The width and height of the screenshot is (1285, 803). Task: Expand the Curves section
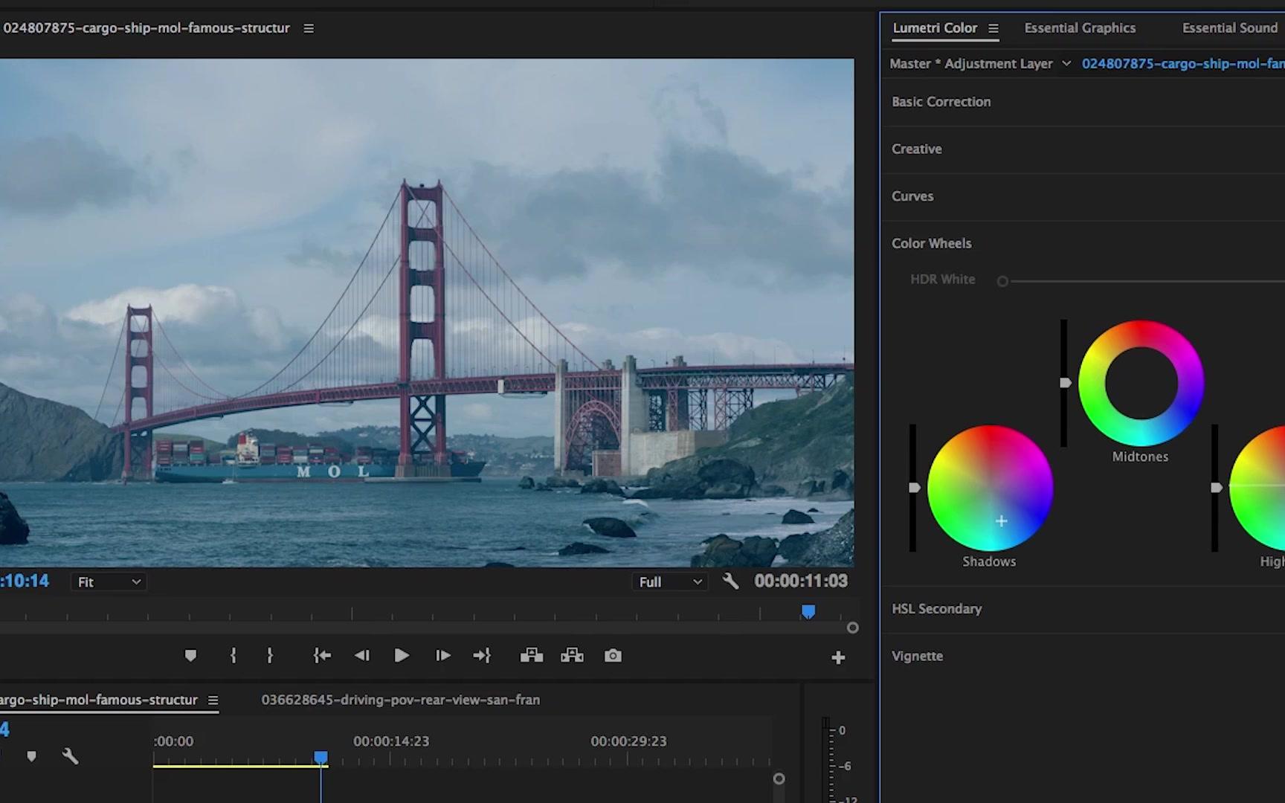912,196
